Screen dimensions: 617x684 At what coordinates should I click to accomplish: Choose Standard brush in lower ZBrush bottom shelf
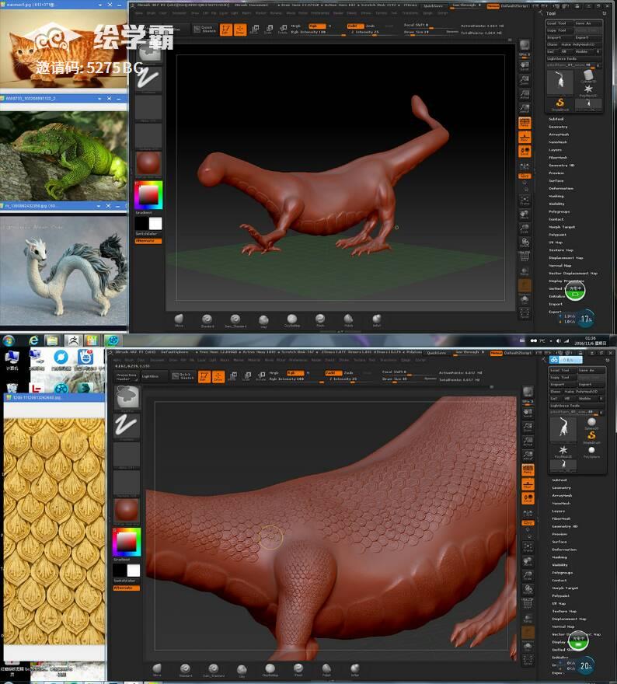[x=185, y=669]
